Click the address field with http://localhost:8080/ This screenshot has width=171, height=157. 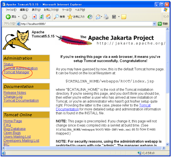pyautogui.click(x=87, y=24)
